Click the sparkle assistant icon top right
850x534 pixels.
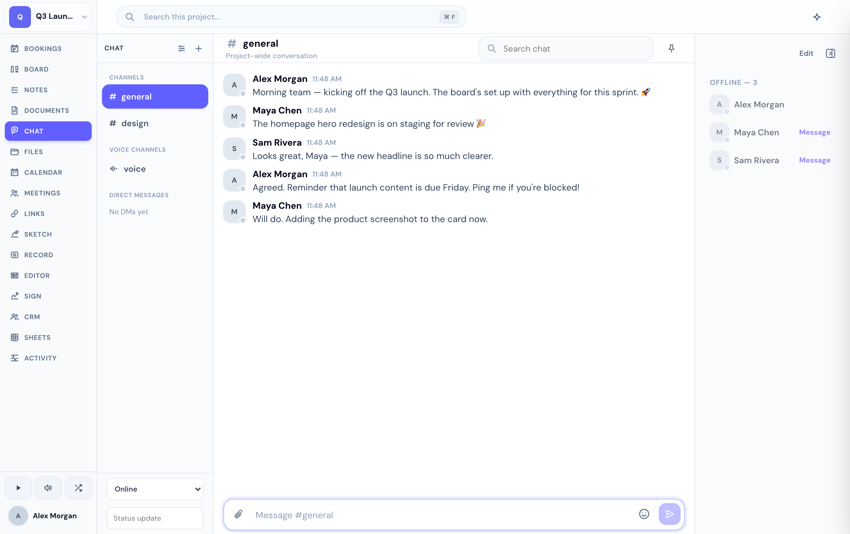click(817, 17)
